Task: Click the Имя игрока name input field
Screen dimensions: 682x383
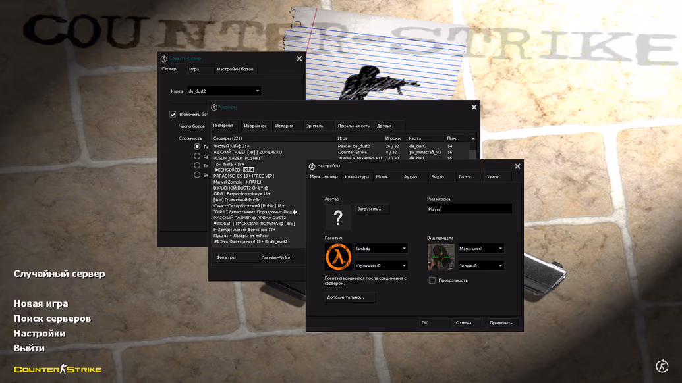Action: (x=469, y=209)
